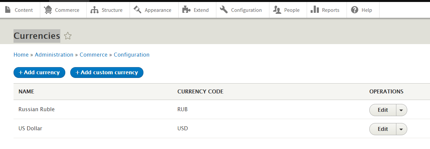430x149 pixels.
Task: Click the Content page icon in toolbar
Action: [x=8, y=10]
